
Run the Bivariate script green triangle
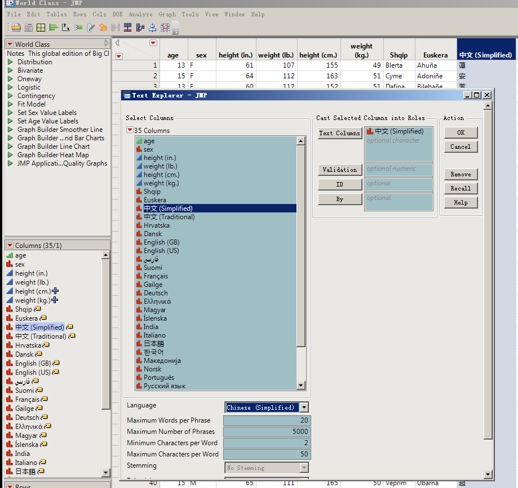[10, 70]
